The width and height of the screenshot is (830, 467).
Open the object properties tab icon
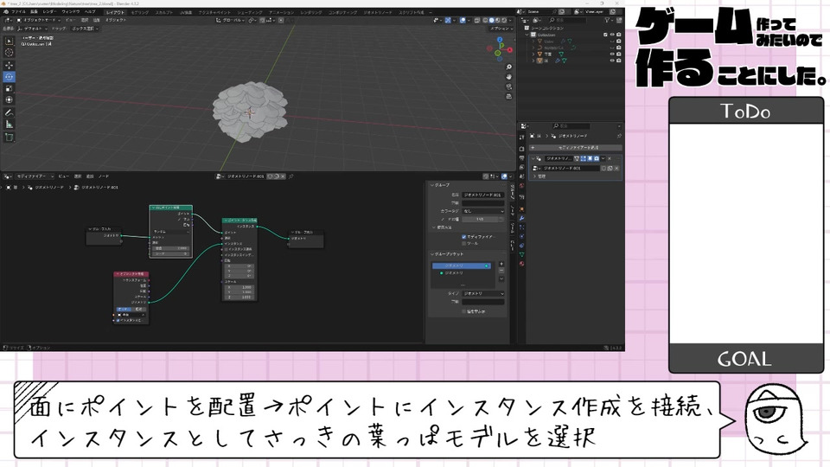pos(521,209)
